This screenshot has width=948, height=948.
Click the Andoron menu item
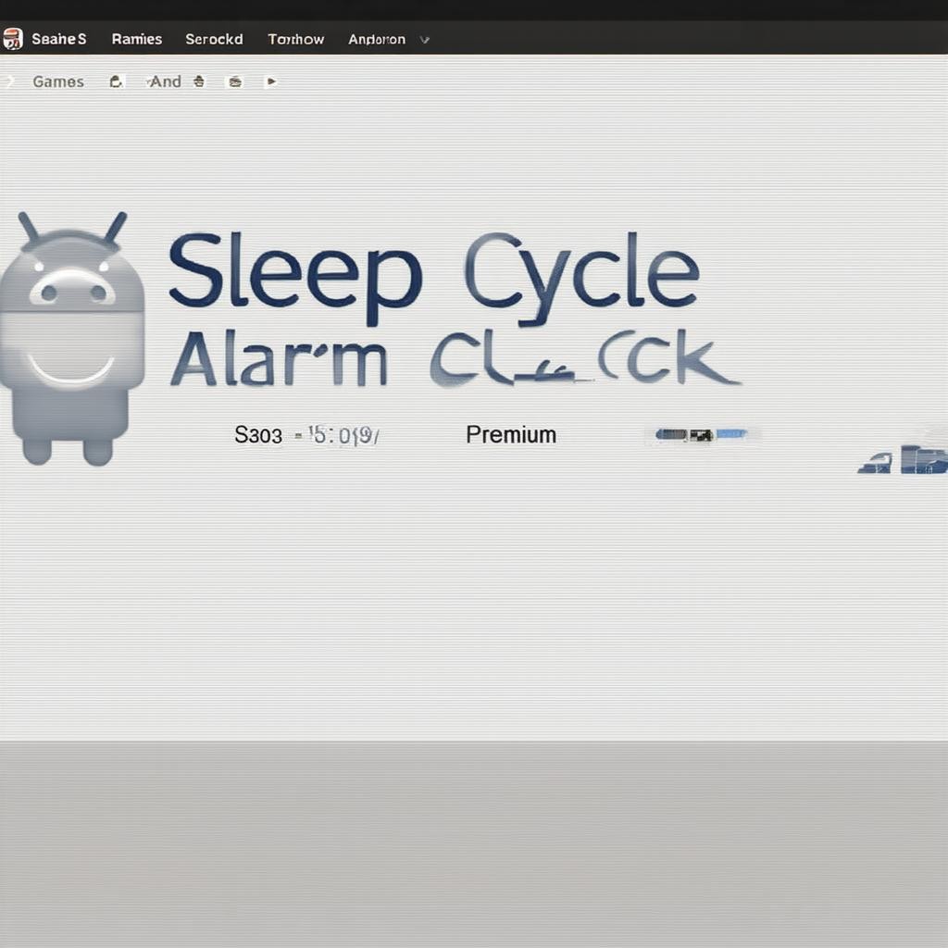(376, 40)
